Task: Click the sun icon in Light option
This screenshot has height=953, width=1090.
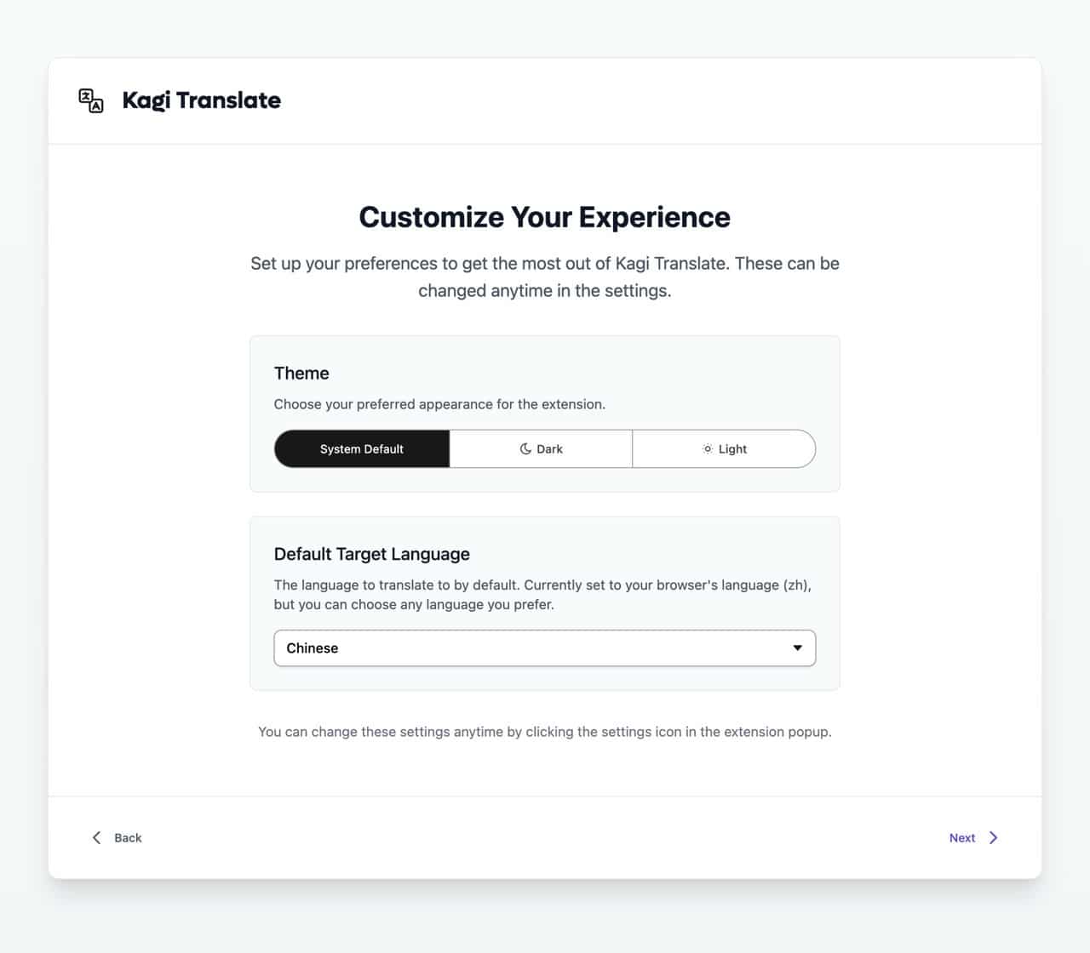Action: 708,449
